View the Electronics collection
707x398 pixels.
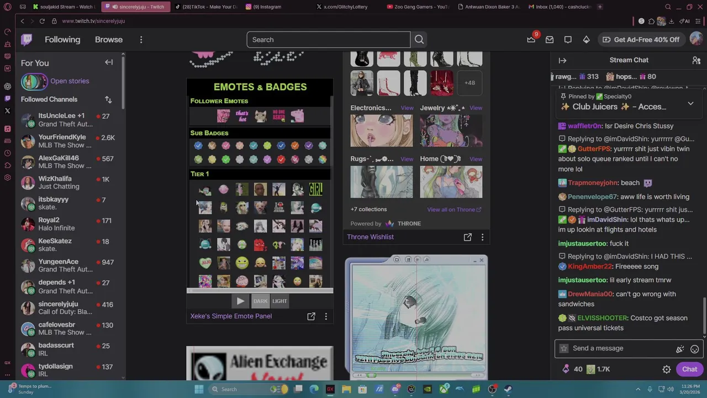coord(407,108)
